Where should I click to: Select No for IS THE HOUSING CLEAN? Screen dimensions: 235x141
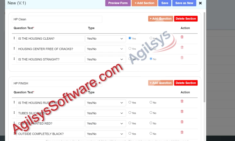[151, 38]
